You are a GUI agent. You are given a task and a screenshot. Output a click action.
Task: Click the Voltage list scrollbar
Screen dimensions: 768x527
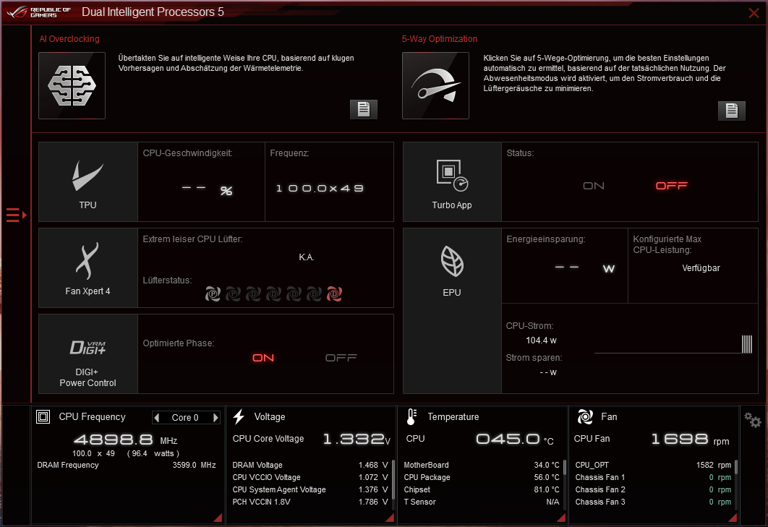coord(393,479)
